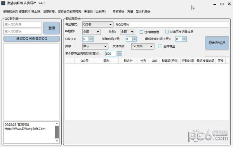Click the 不良 column header
The image size is (233, 147).
coord(221,61)
